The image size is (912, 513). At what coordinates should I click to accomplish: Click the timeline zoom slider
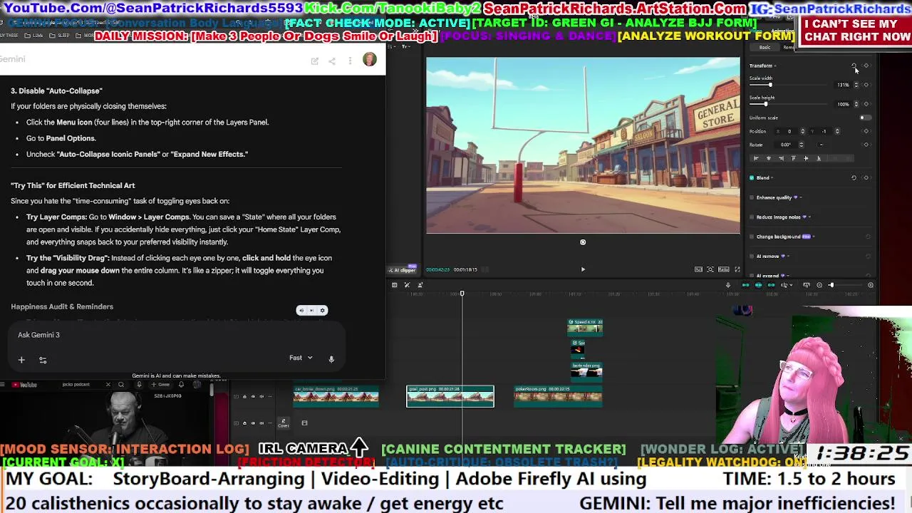coord(844,285)
